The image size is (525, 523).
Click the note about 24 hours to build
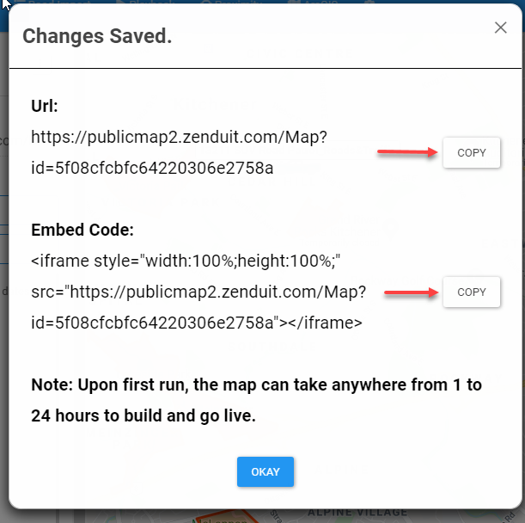tap(256, 400)
